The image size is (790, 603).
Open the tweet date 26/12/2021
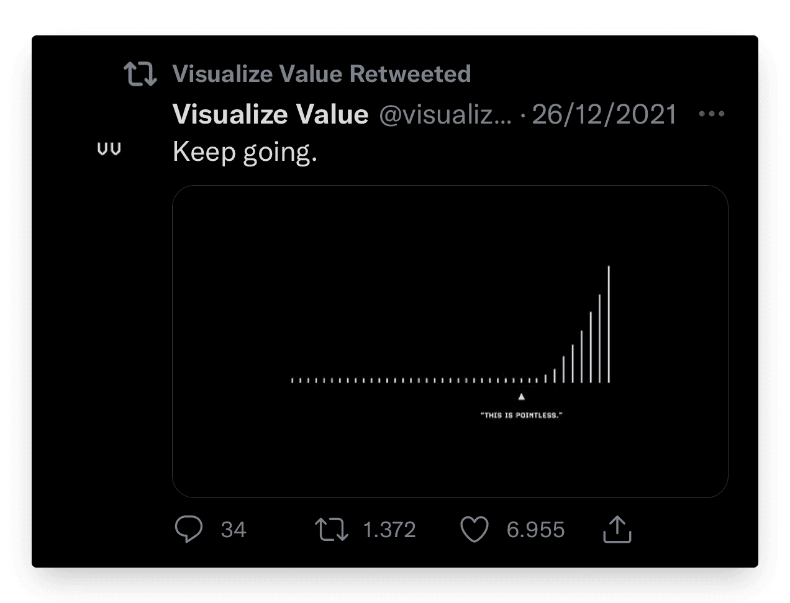click(604, 114)
